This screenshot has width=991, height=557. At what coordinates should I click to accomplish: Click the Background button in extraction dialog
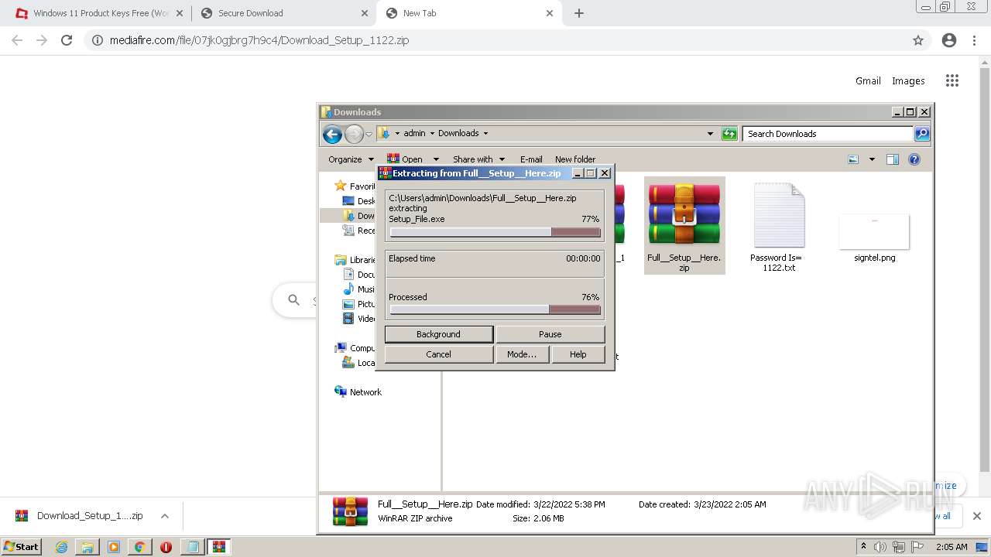tap(438, 334)
